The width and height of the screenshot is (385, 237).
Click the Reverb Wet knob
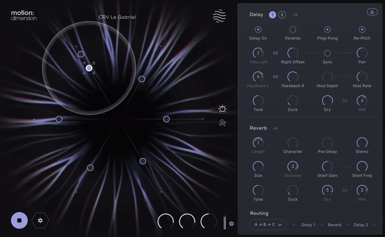tap(362, 190)
